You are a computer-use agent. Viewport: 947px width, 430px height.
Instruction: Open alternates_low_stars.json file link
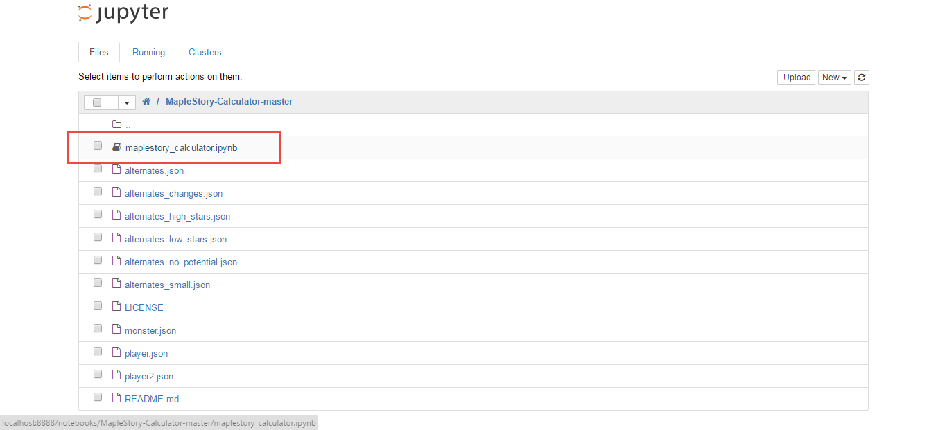(x=175, y=239)
